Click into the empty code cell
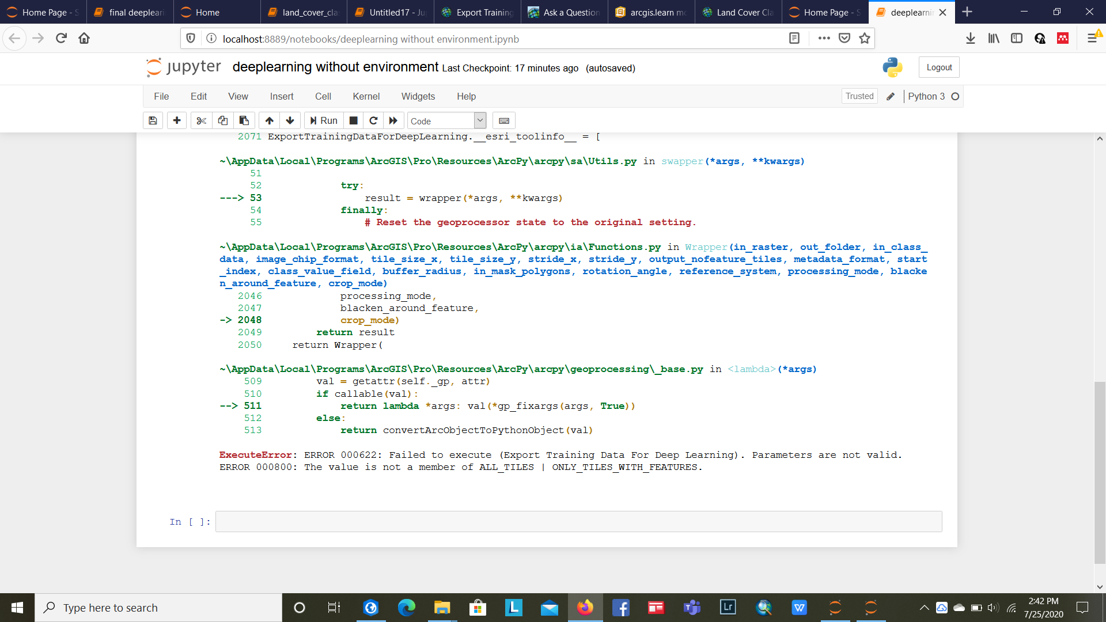The height and width of the screenshot is (622, 1106). 578,521
